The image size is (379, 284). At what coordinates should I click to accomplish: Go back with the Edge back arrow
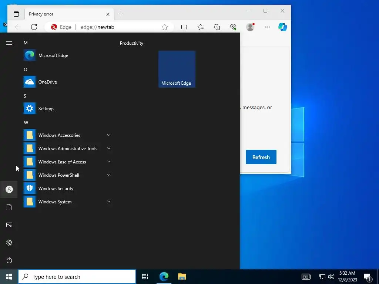[18, 27]
